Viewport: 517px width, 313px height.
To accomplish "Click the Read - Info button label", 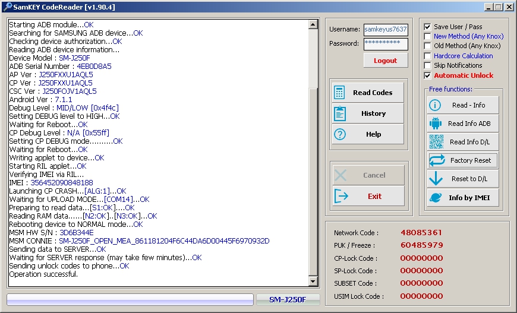I will coord(468,105).
